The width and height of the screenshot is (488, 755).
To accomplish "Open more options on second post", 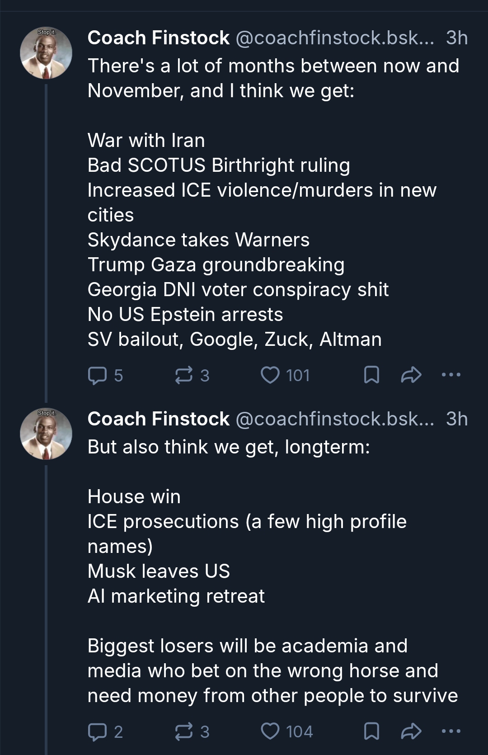I will coord(451,731).
